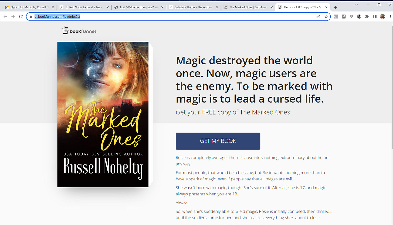393x225 pixels.
Task: Open the Extensions puzzle piece menu
Action: tap(367, 17)
